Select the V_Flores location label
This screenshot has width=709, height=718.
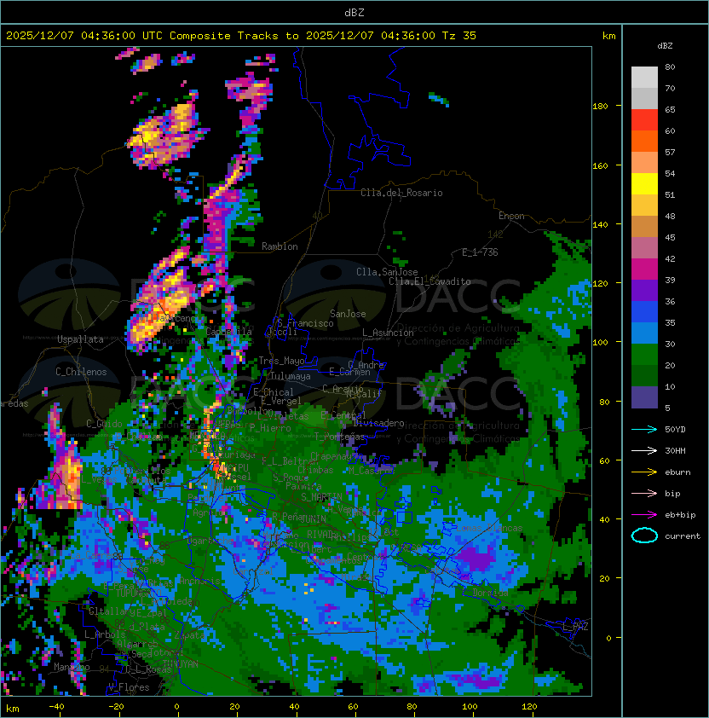pyautogui.click(x=129, y=687)
